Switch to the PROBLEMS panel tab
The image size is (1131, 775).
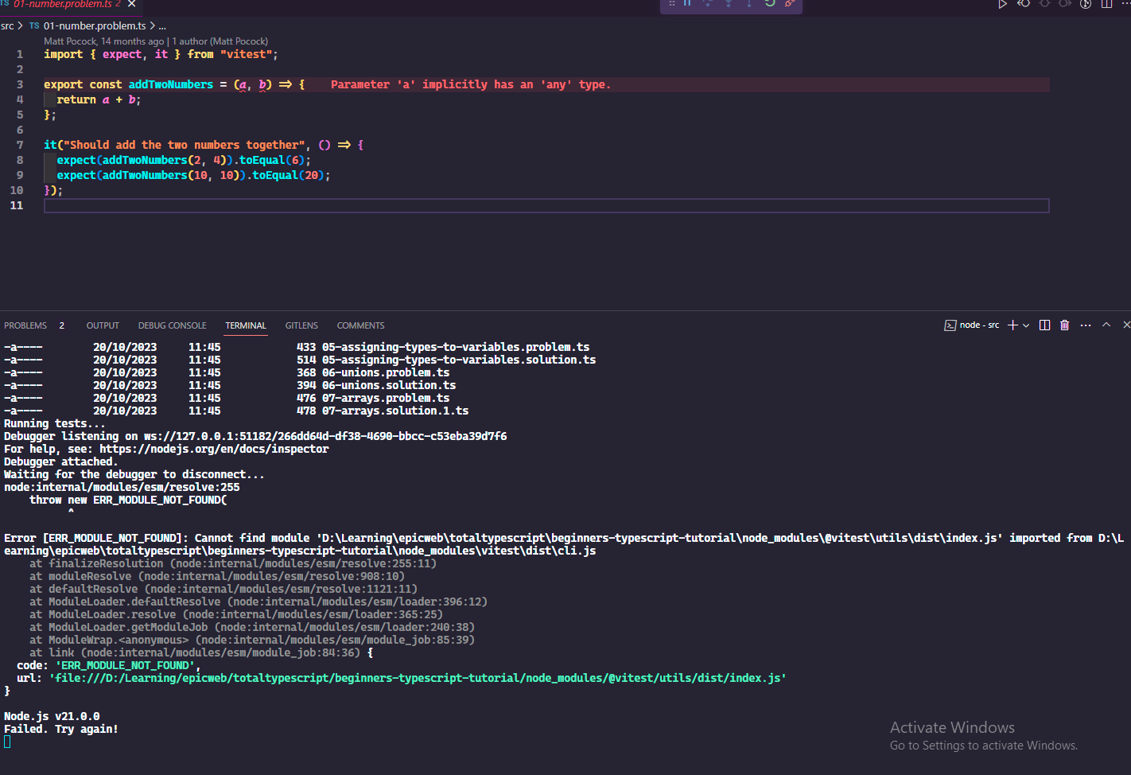click(25, 325)
